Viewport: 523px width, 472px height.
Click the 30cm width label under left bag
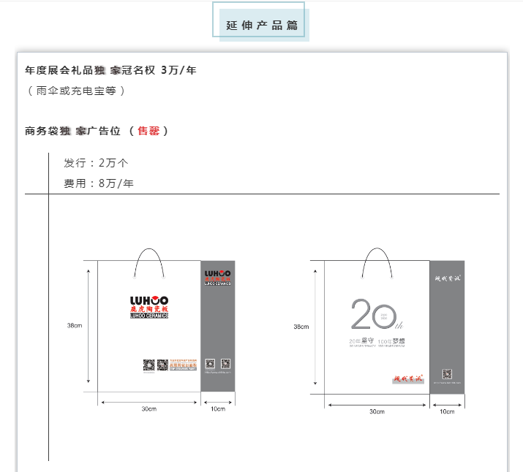click(x=149, y=408)
